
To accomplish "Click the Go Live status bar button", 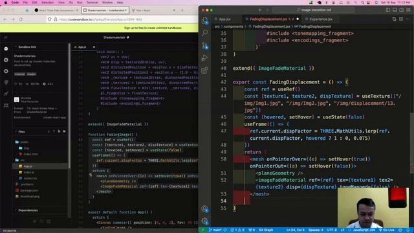I will pyautogui.click(x=387, y=230).
